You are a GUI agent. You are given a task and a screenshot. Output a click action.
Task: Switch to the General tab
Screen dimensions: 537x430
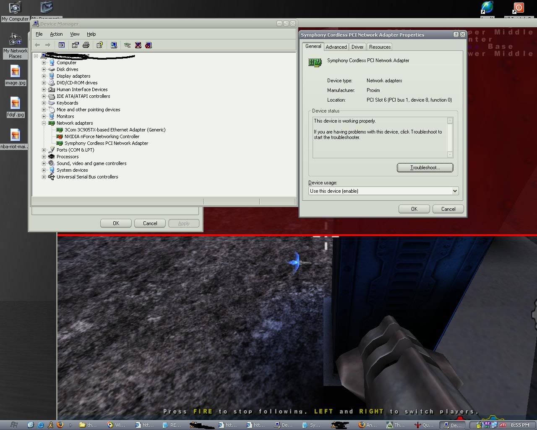(x=313, y=46)
